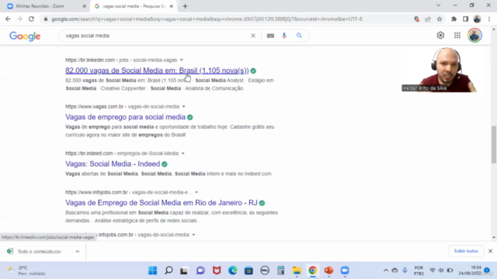Open the Extensions puzzle icon
Viewport: 497px width, 279px height.
point(454,19)
